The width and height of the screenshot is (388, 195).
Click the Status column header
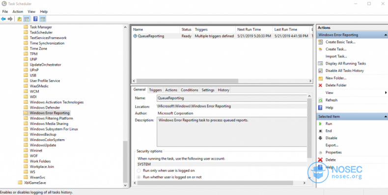pos(186,29)
